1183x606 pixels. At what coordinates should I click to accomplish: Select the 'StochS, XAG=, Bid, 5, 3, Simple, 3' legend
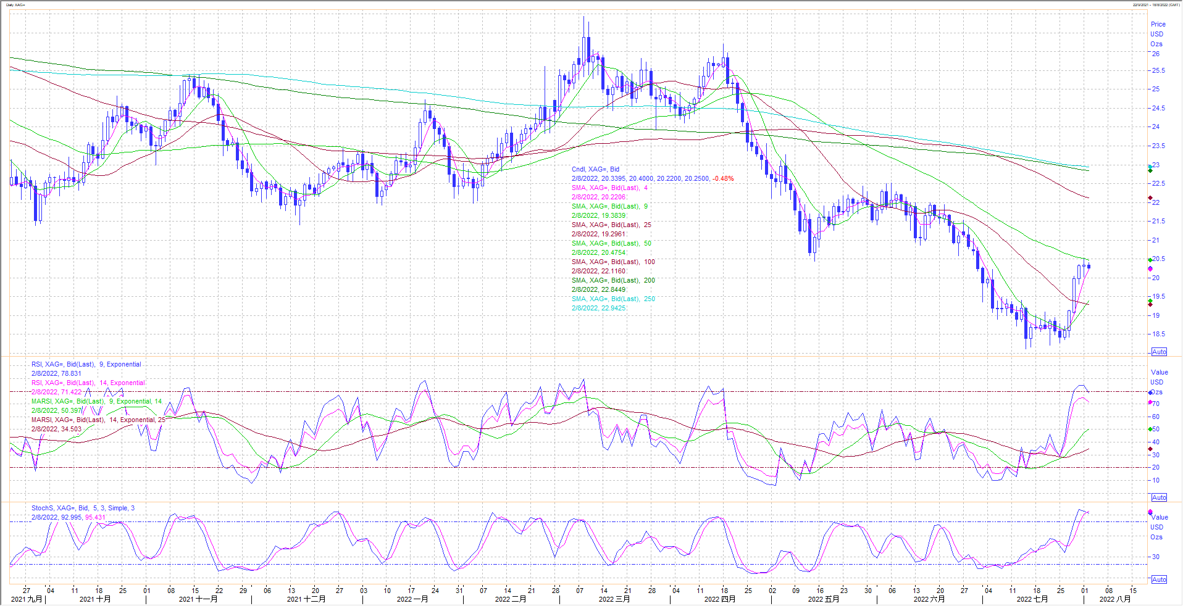[x=83, y=508]
